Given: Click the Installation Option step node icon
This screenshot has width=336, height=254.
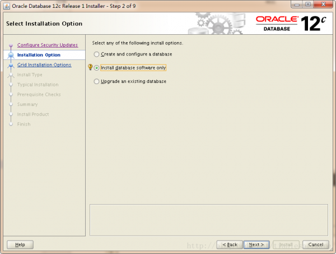Looking at the screenshot, I should click(11, 56).
